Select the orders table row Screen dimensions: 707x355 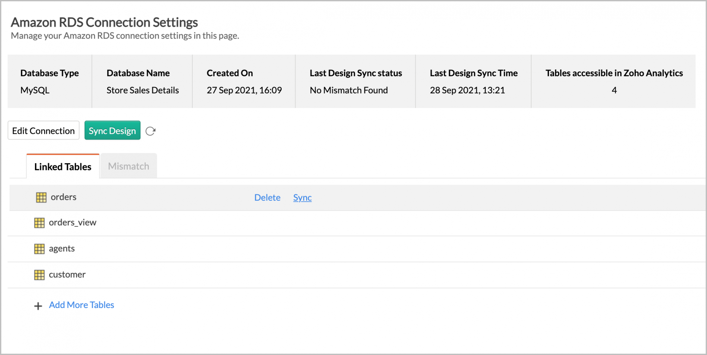click(x=357, y=197)
